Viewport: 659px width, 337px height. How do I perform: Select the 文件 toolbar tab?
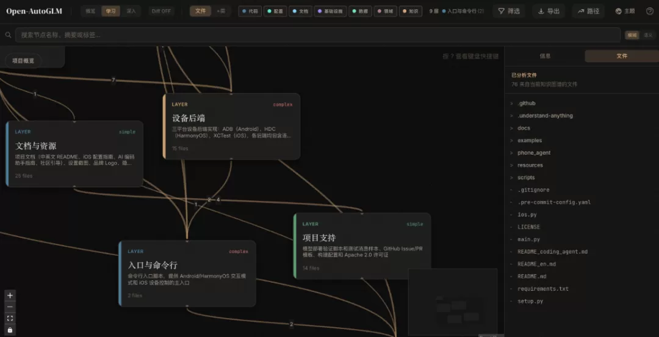click(201, 12)
